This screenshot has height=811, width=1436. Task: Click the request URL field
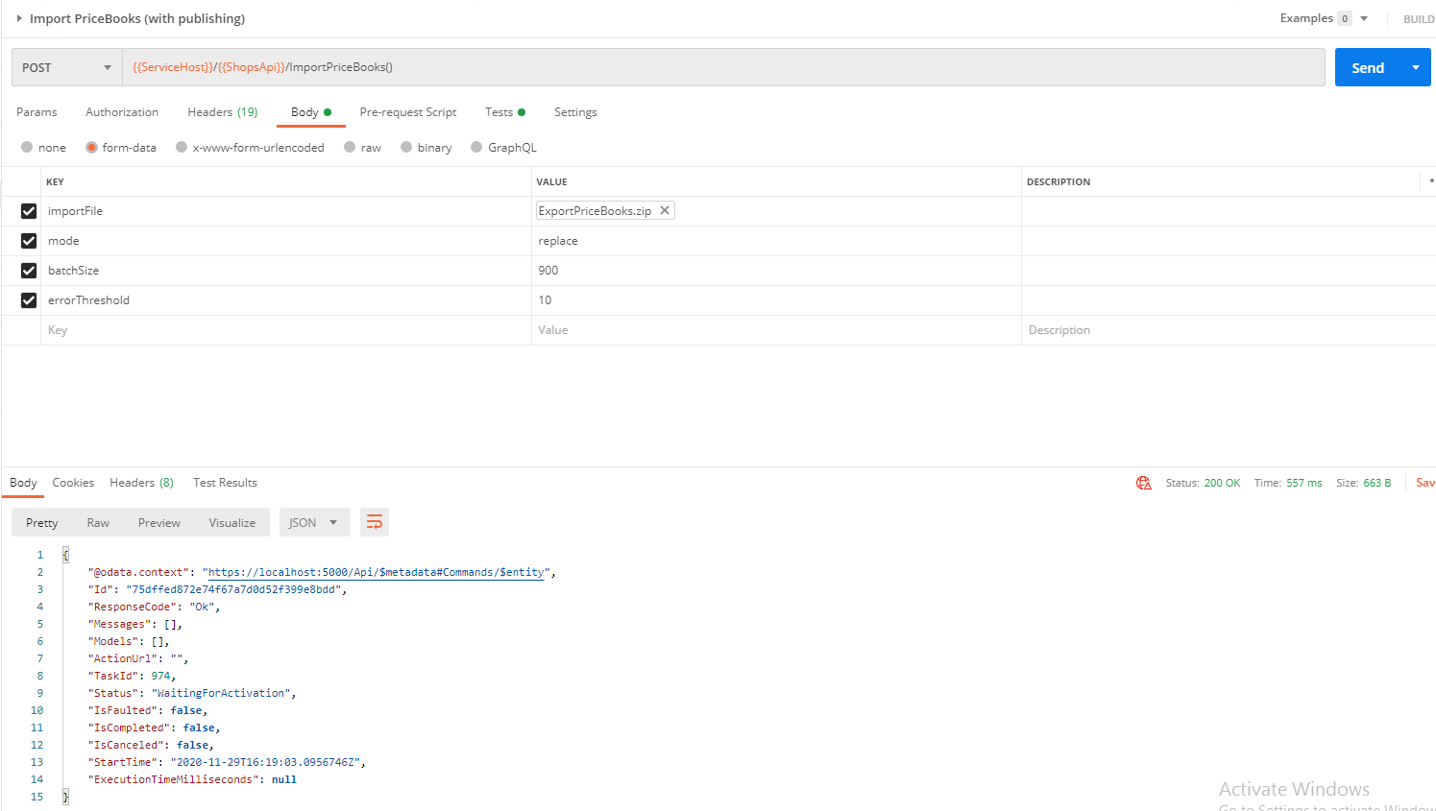723,67
